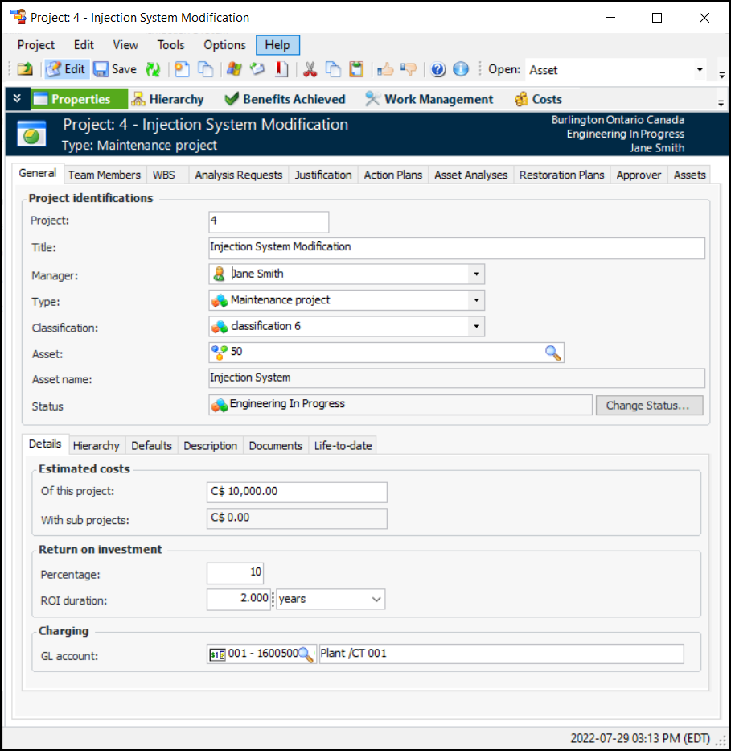
Task: Open the Classification dropdown list
Action: click(476, 327)
